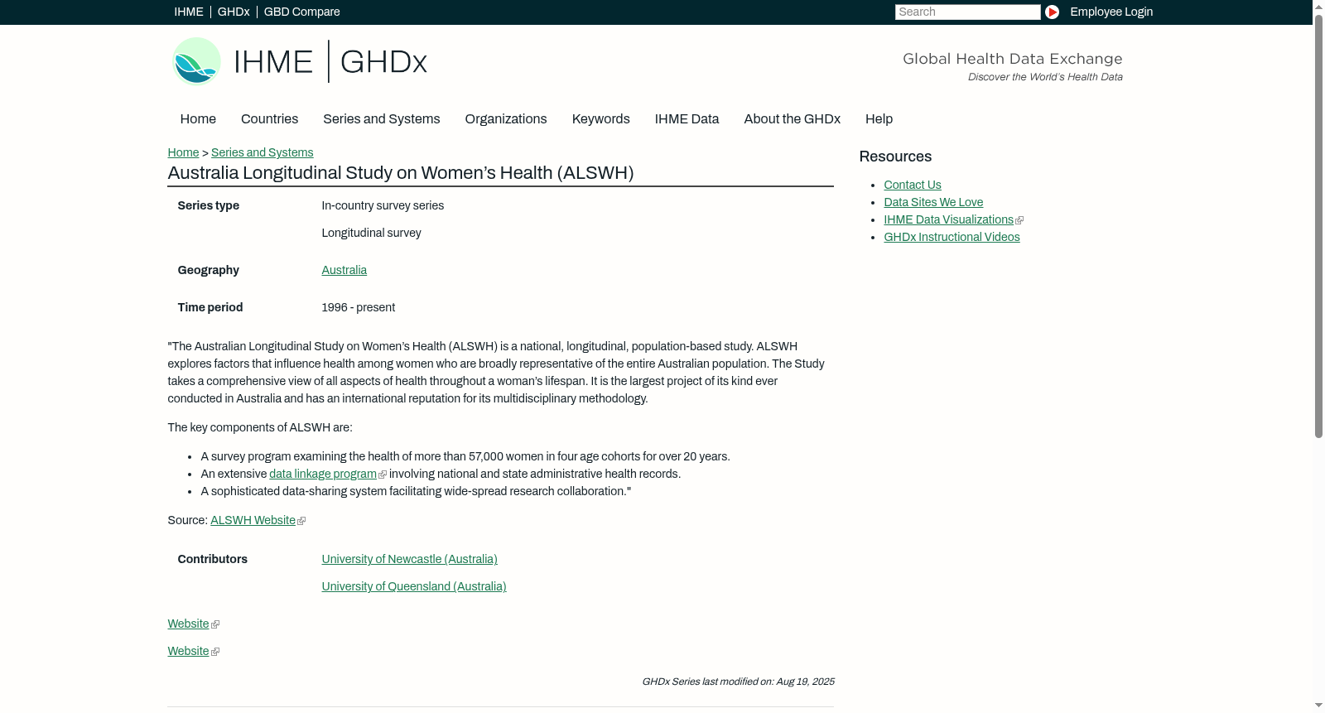1325x713 pixels.
Task: Follow the Australia geography link
Action: (344, 270)
